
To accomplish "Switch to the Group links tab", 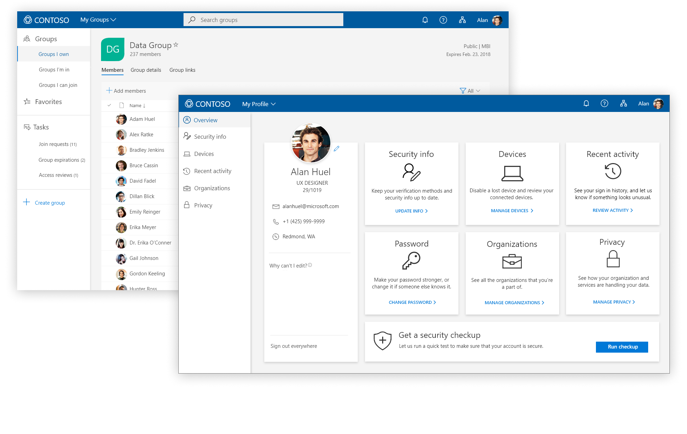I will tap(182, 70).
